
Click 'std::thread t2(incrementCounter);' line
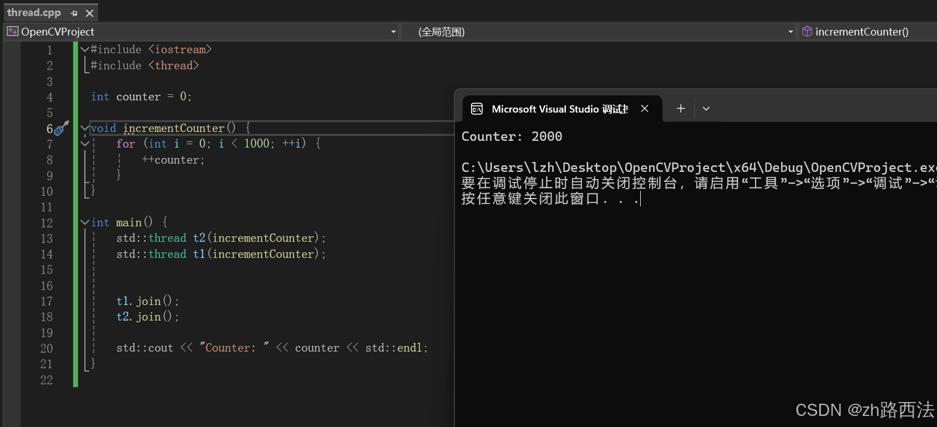(221, 238)
